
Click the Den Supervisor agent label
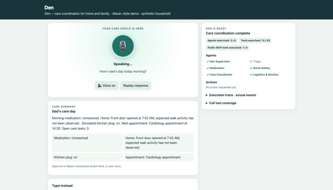[x=220, y=62]
